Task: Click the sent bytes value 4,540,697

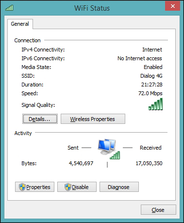Action: 81,163
